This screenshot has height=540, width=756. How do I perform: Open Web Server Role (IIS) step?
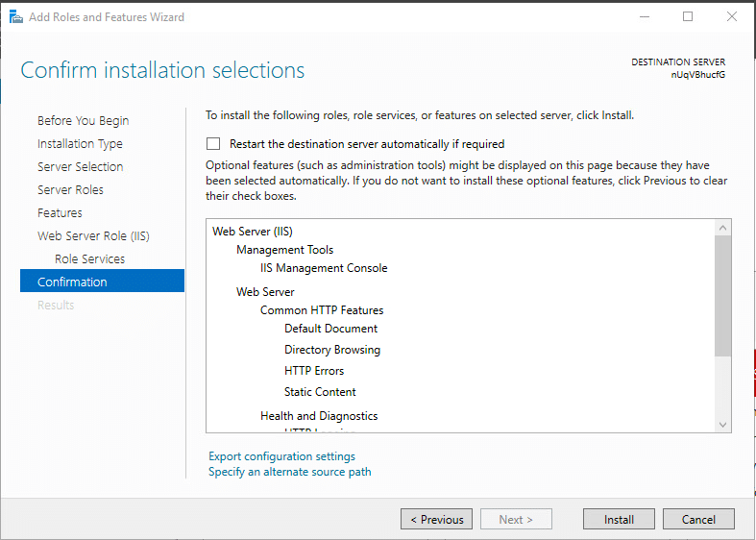tap(93, 236)
